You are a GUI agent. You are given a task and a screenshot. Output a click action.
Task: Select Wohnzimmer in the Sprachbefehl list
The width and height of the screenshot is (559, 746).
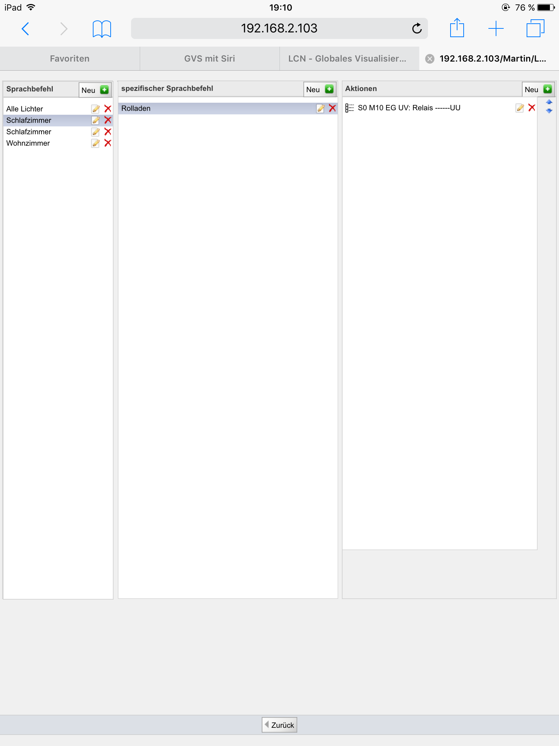[28, 143]
